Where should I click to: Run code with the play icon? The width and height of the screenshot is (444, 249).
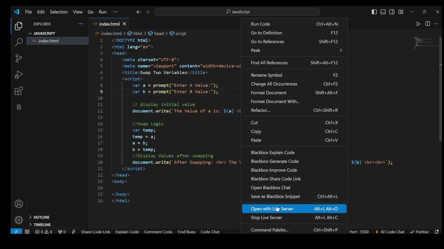[x=418, y=24]
